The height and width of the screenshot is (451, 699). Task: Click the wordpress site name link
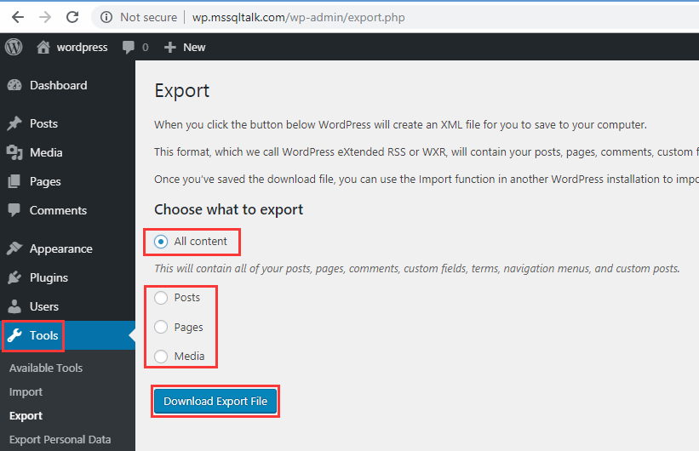(82, 48)
